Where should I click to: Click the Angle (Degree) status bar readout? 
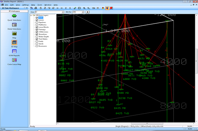[128, 126]
